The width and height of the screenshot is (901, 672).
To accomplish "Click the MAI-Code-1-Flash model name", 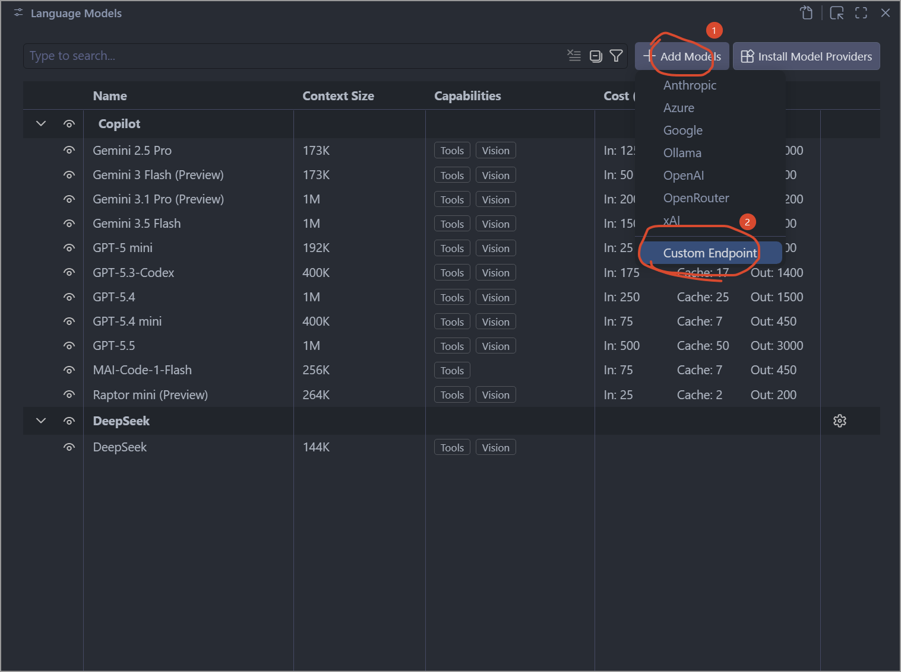I will (x=143, y=370).
